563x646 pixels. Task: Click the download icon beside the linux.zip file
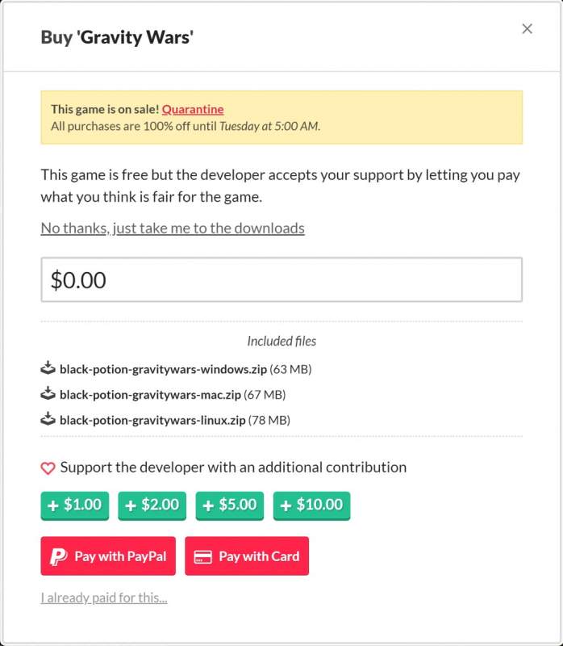(48, 419)
